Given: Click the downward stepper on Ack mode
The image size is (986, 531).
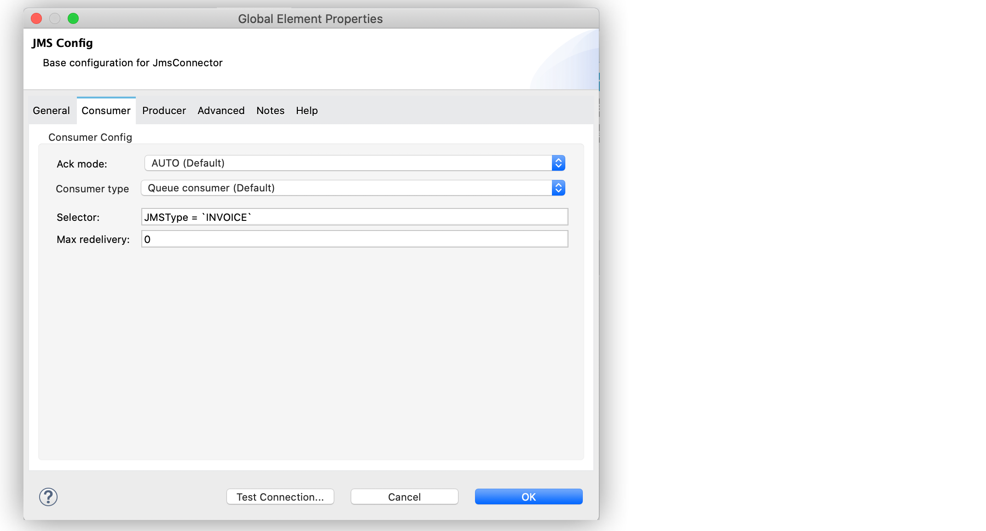Looking at the screenshot, I should pyautogui.click(x=559, y=166).
